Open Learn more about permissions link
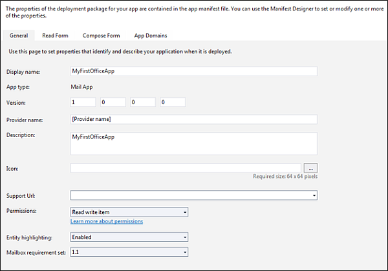 107,221
